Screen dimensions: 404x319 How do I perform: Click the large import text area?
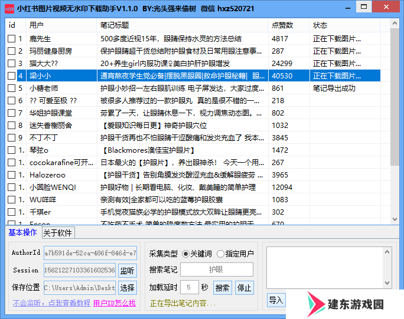(325, 268)
